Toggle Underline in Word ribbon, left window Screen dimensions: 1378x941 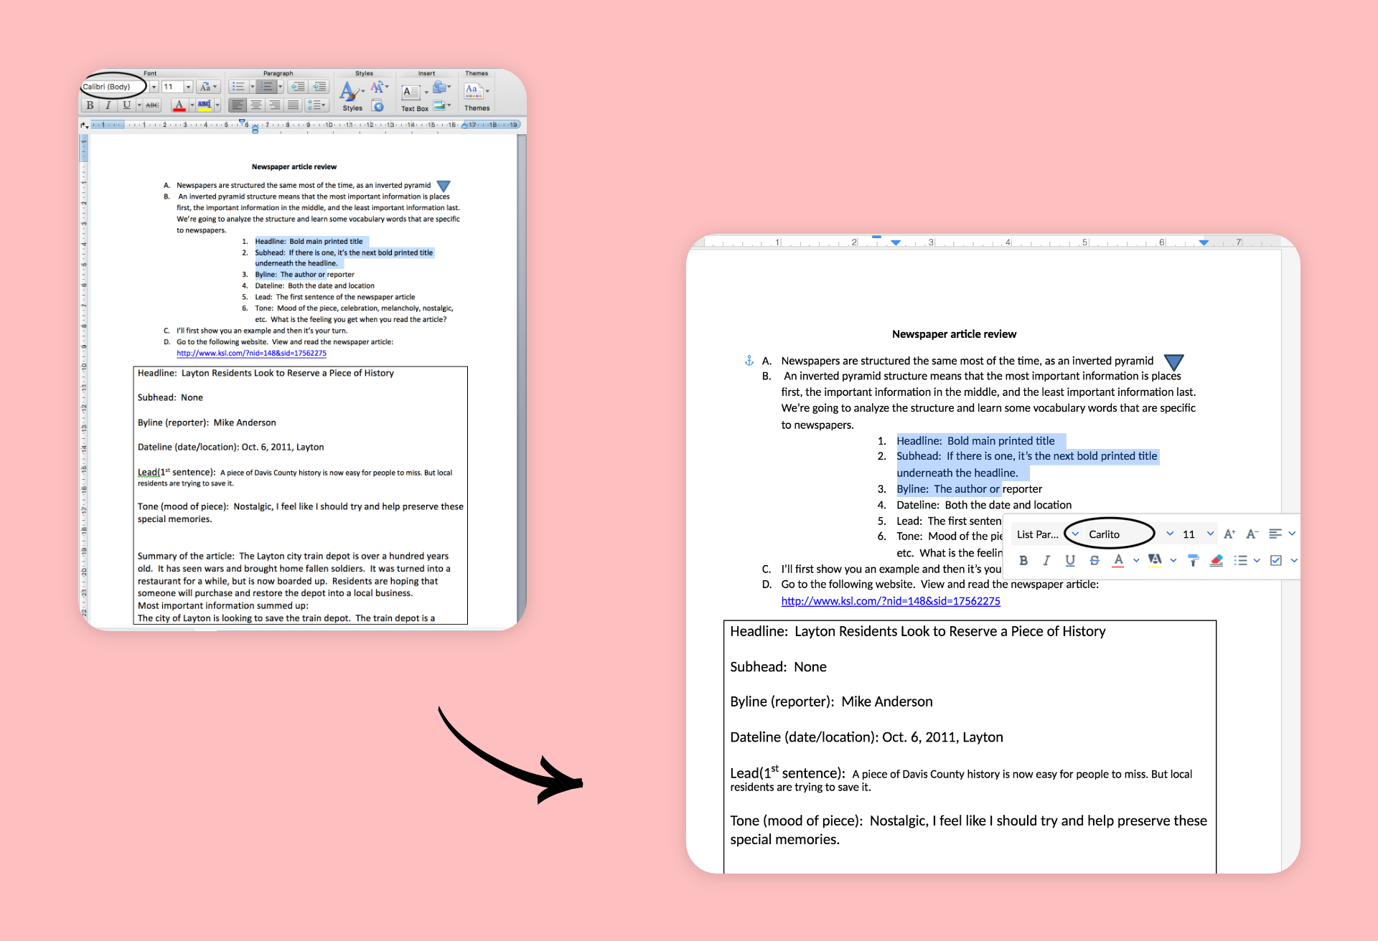[x=127, y=105]
